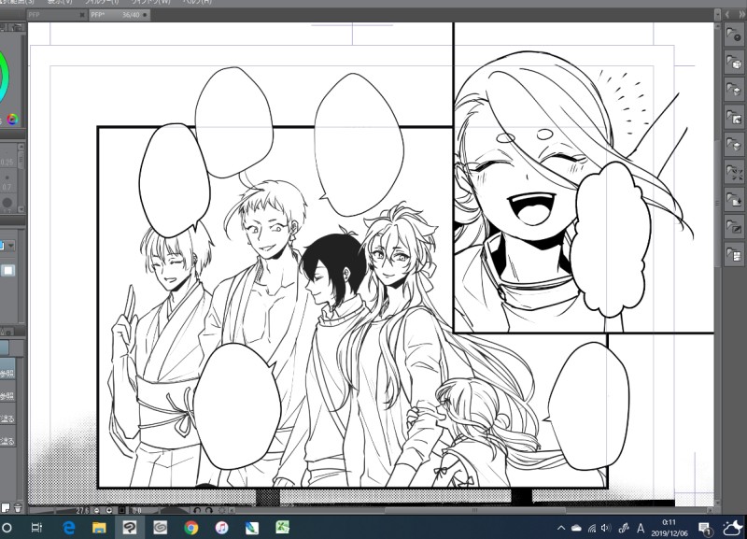Image resolution: width=747 pixels, height=539 pixels.
Task: Open the image material folder icon in right dock
Action: [734, 118]
